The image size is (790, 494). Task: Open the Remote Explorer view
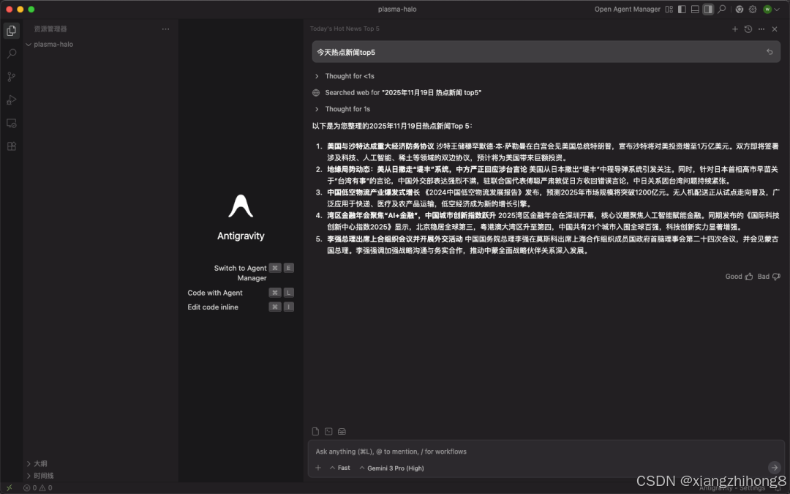(11, 123)
